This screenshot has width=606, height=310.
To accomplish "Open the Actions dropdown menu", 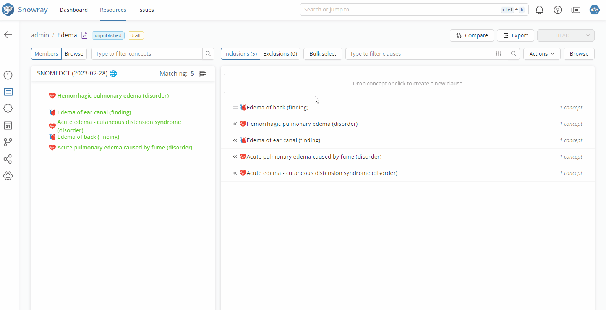I will 541,54.
